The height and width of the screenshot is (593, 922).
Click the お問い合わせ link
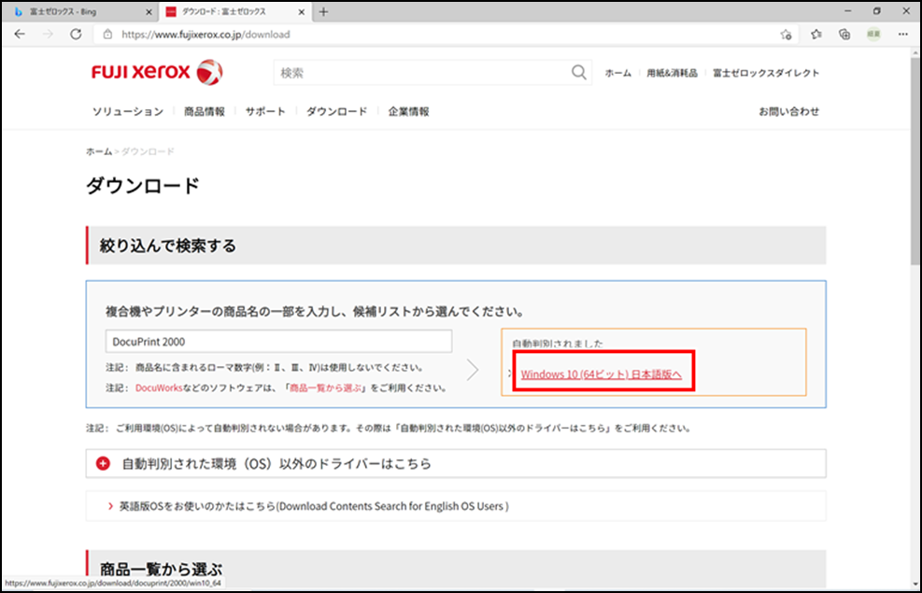[x=788, y=111]
